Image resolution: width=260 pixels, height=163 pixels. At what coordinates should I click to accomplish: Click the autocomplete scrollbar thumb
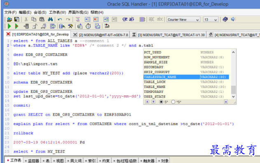tap(233, 90)
